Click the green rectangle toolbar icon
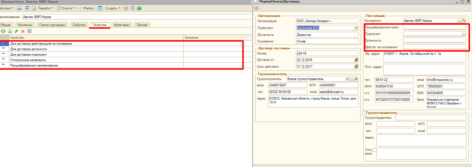This screenshot has width=472, height=167. [139, 8]
